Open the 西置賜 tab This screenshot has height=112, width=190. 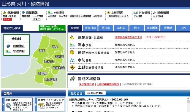167,28
